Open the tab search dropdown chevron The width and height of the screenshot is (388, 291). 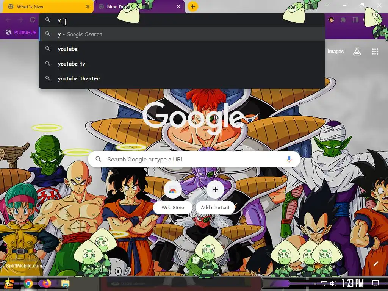[327, 5]
